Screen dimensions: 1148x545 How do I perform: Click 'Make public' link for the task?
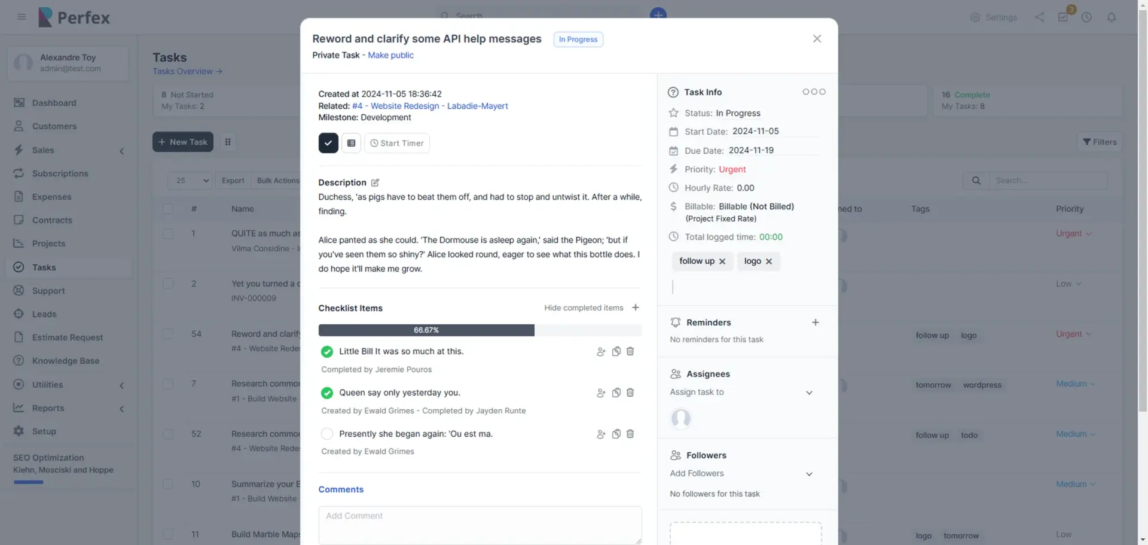pyautogui.click(x=390, y=55)
